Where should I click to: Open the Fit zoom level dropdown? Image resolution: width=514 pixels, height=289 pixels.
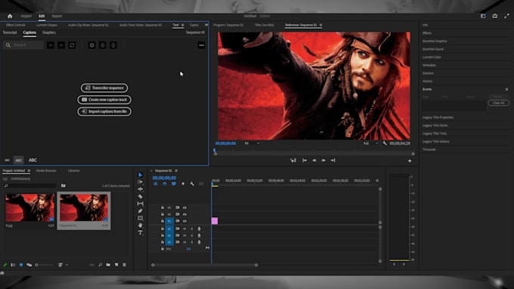coord(252,143)
